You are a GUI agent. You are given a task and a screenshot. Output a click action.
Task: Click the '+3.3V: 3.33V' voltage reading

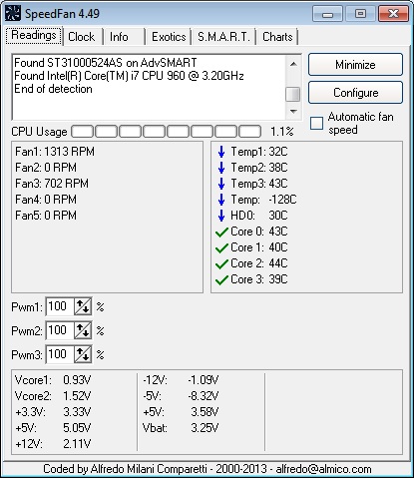pos(53,412)
